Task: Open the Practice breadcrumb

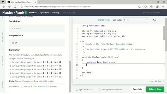Action: [x=33, y=13]
